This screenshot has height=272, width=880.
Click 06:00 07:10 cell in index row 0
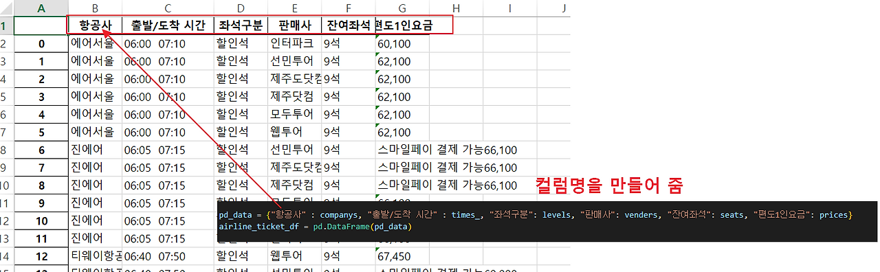pos(168,44)
